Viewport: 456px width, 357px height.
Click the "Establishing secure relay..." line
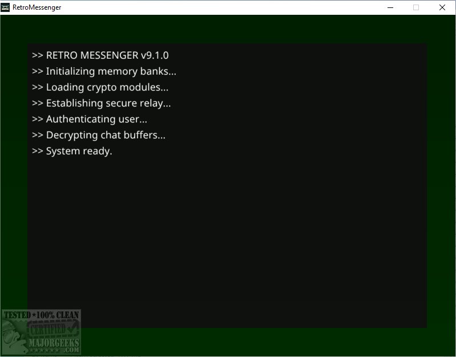(x=108, y=103)
